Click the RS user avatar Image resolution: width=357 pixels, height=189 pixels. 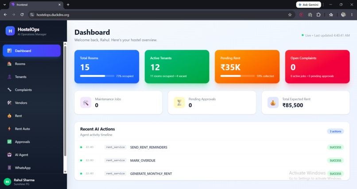click(x=8, y=182)
